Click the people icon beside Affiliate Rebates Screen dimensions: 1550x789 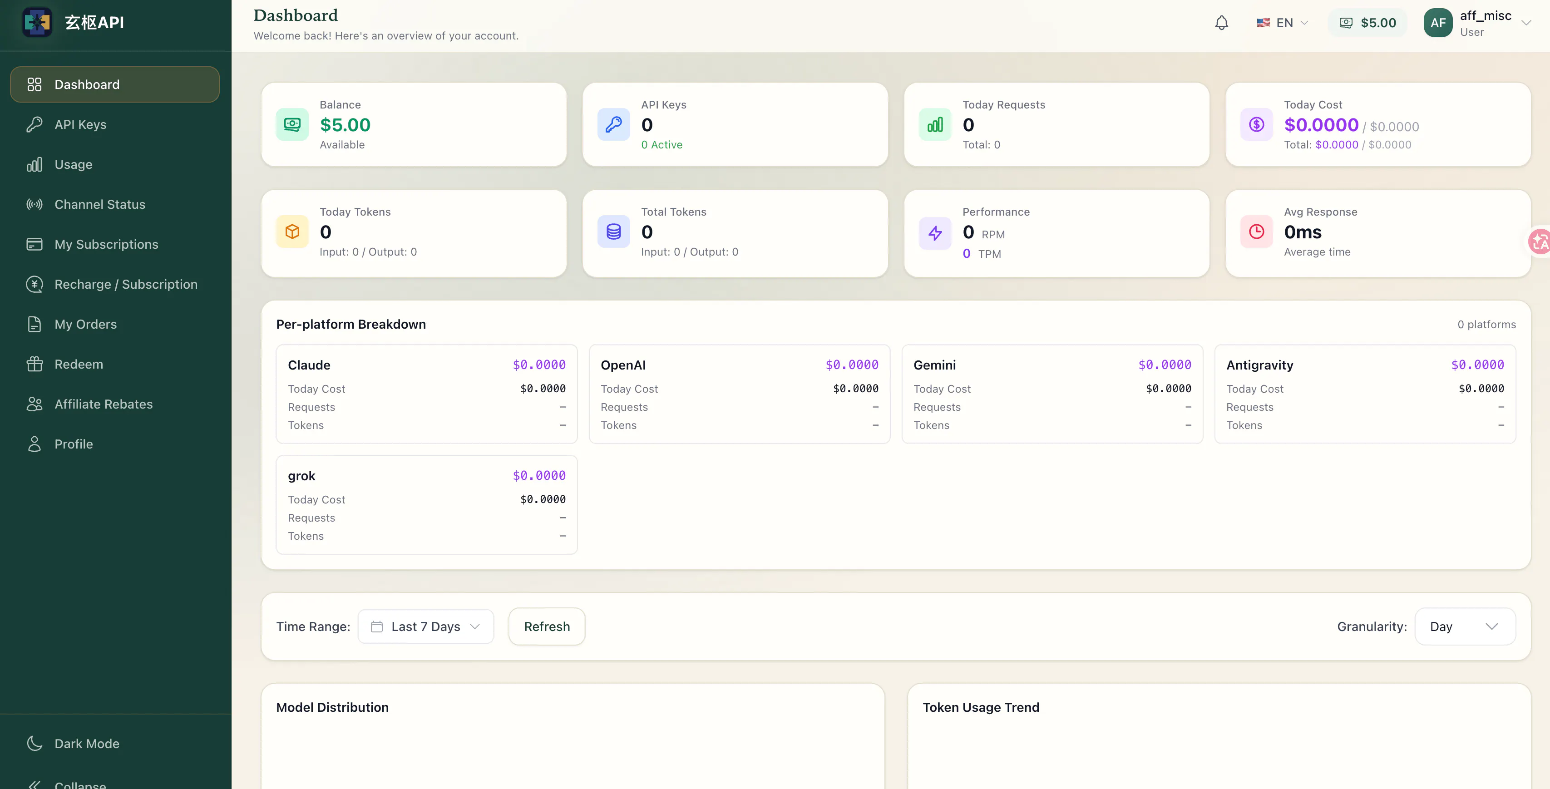35,404
